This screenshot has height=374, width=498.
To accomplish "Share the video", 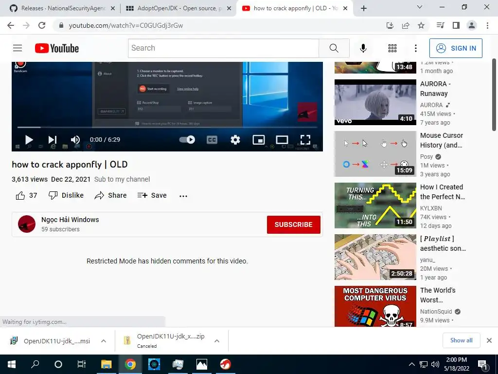I will pos(110,195).
